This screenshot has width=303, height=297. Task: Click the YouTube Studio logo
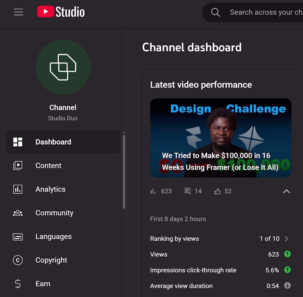point(61,12)
